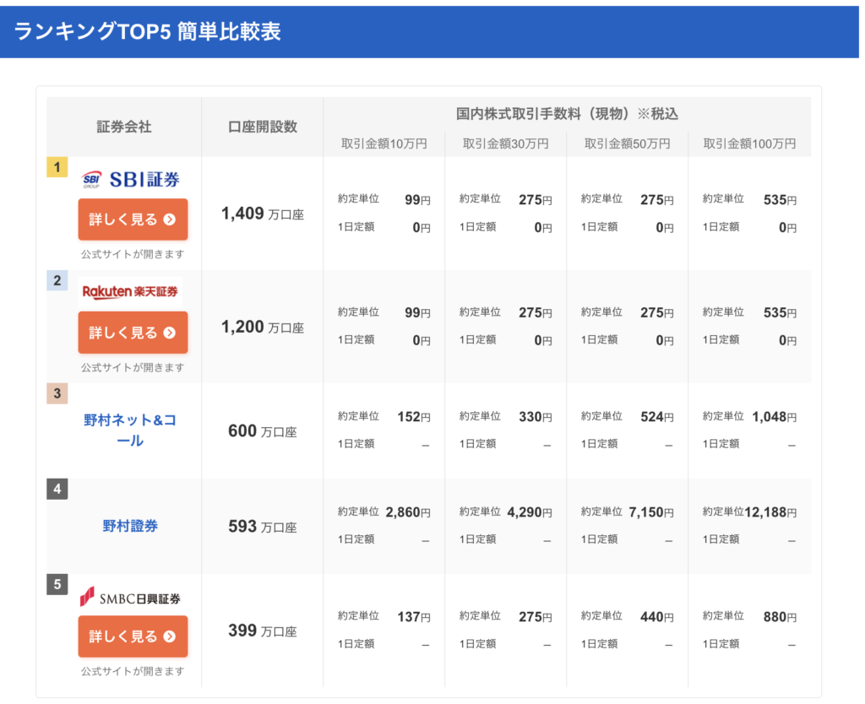This screenshot has height=704, width=865.
Task: Expand the 取引金額50万円 column header
Action: (627, 144)
